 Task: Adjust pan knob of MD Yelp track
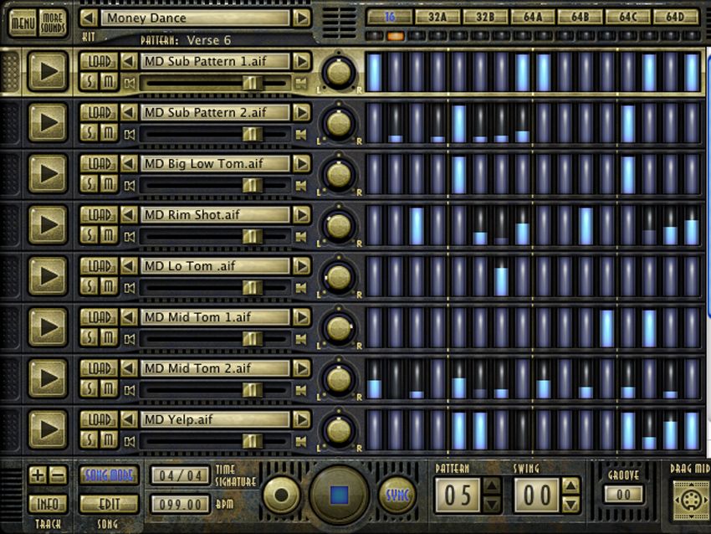339,430
